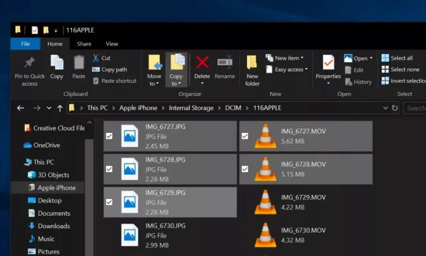Screen dimensions: 426x256
Task: Create a New folder
Action: tap(252, 70)
